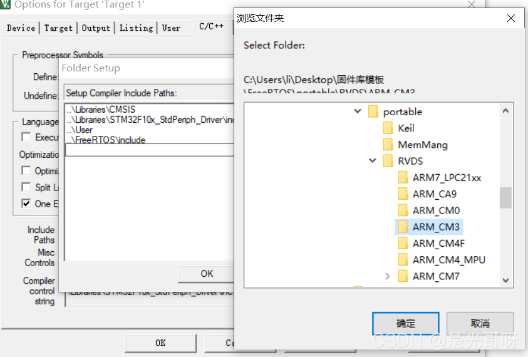The width and height of the screenshot is (528, 357).
Task: Collapse the RVDS folder node
Action: (x=373, y=160)
